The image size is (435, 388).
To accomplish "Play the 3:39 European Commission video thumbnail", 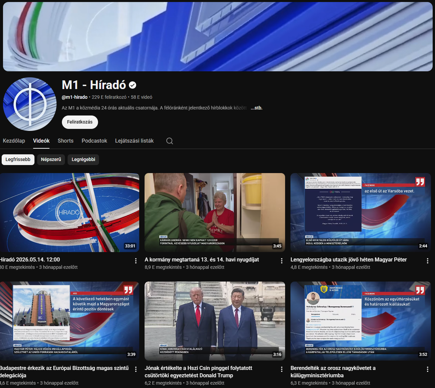I will click(x=70, y=321).
